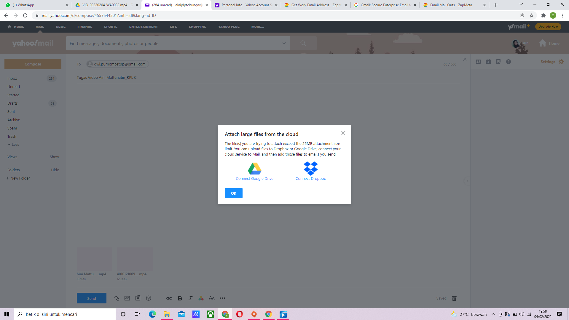Image resolution: width=569 pixels, height=320 pixels.
Task: Open the Sent folder
Action: click(11, 112)
